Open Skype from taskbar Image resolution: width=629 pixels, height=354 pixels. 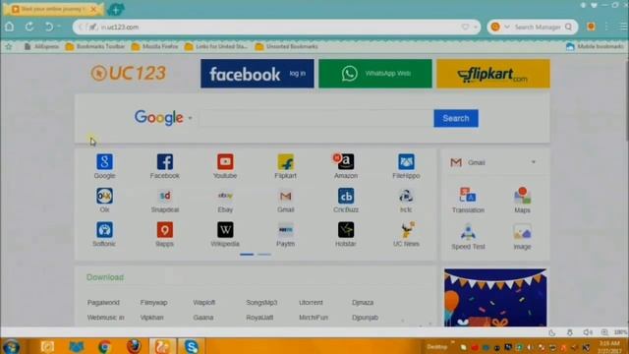tap(192, 346)
